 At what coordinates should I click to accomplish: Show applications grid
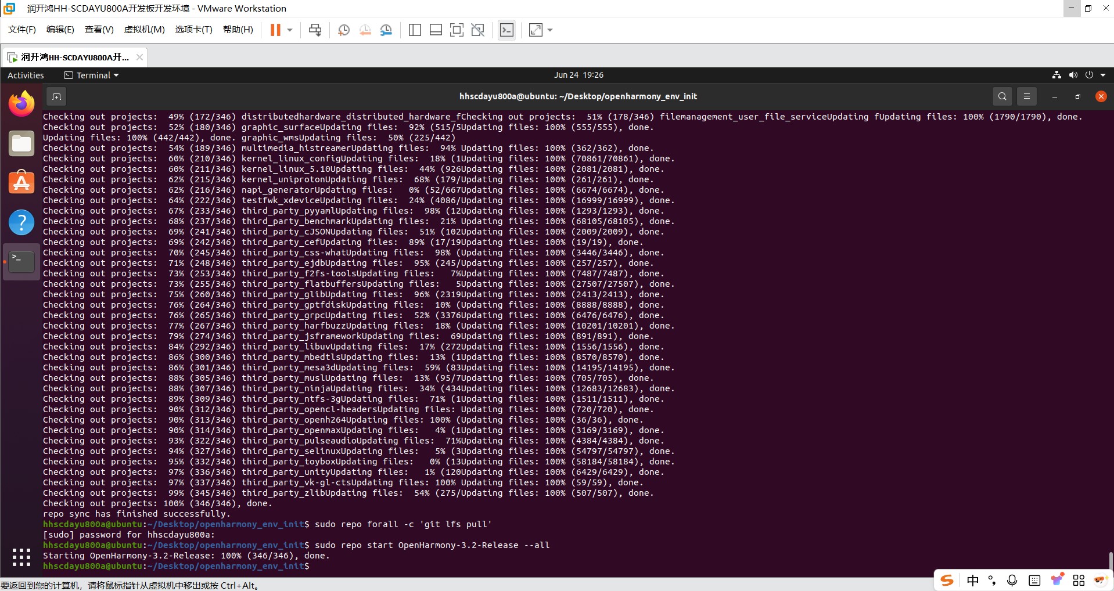pos(21,557)
